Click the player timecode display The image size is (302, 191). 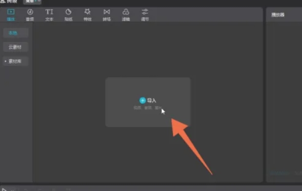279,173
